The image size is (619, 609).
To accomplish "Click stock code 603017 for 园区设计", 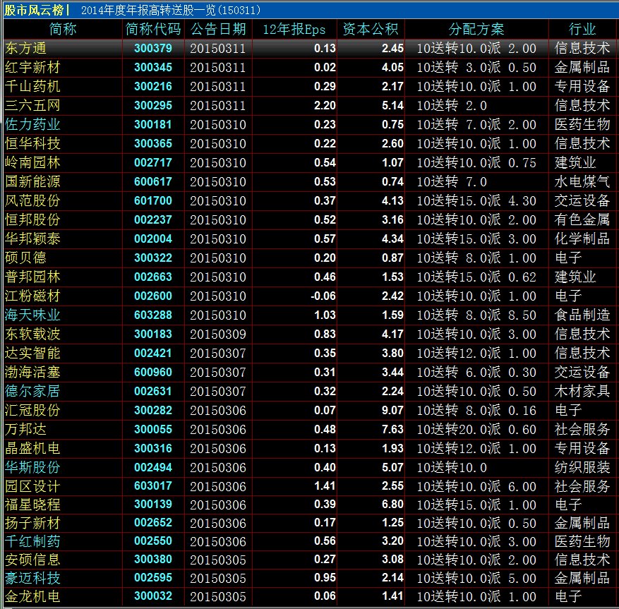I will 153,487.
